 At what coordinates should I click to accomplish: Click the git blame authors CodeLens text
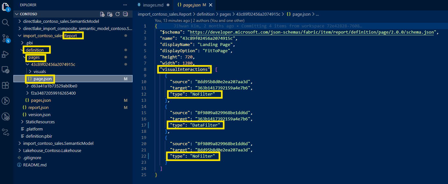point(199,20)
